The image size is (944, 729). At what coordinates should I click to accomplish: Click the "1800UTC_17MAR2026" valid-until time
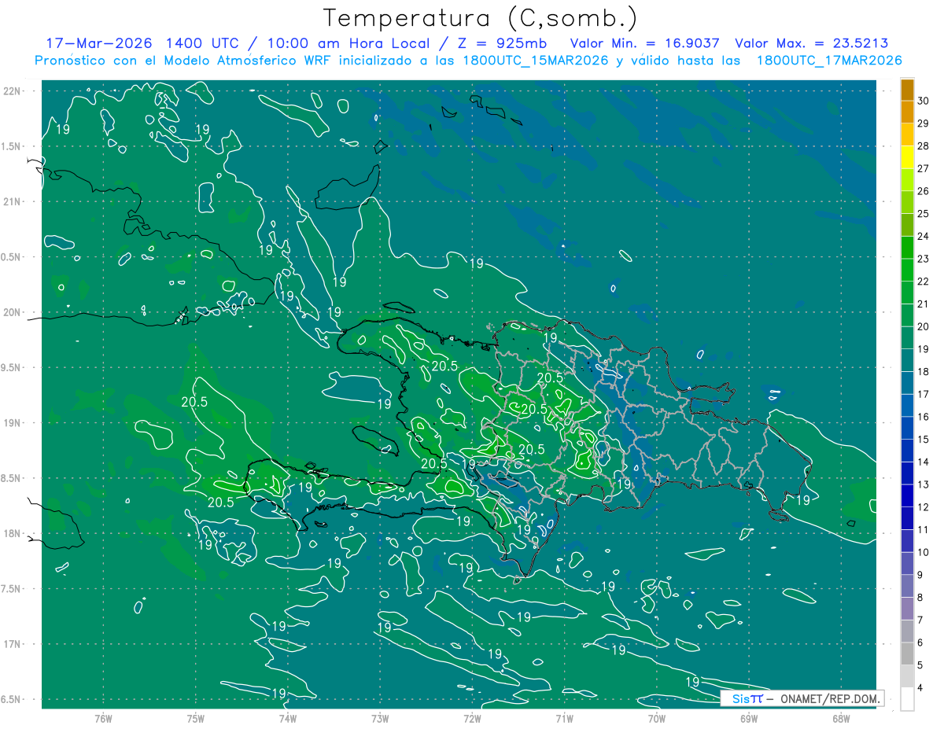[x=828, y=61]
